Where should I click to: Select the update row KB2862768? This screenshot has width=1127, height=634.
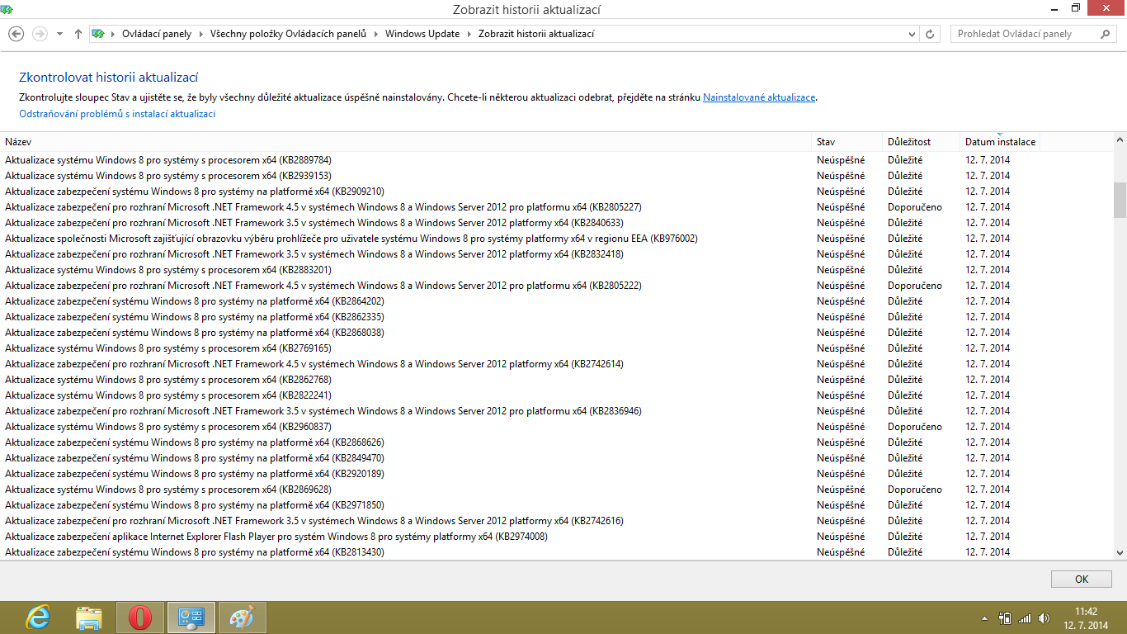pyautogui.click(x=556, y=380)
